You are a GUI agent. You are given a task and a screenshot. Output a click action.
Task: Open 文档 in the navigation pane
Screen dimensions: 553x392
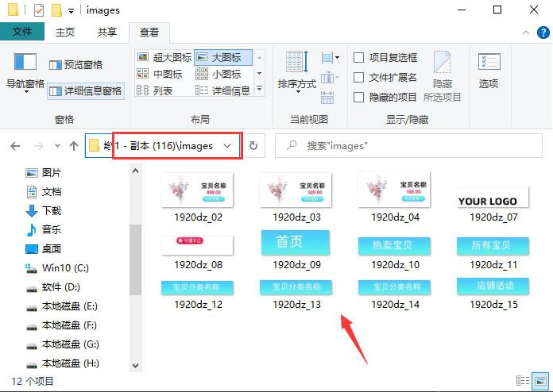[x=44, y=191]
